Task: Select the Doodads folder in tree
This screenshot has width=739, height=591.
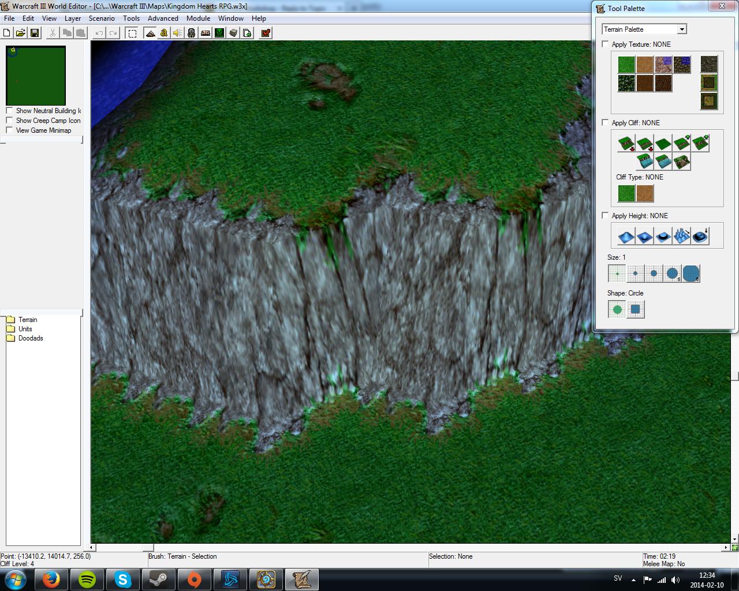Action: tap(25, 338)
